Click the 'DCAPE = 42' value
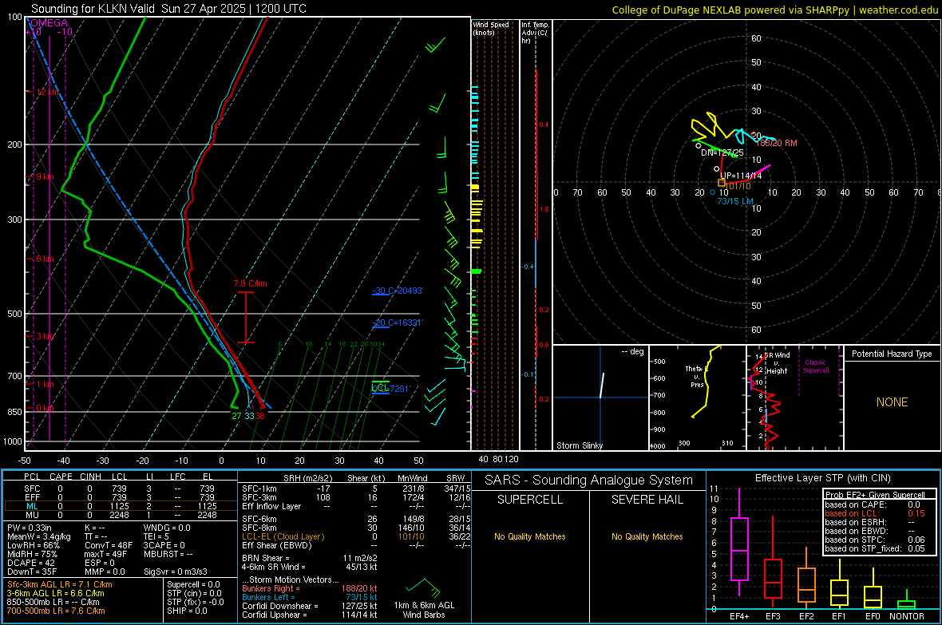This screenshot has width=942, height=625. click(x=30, y=563)
